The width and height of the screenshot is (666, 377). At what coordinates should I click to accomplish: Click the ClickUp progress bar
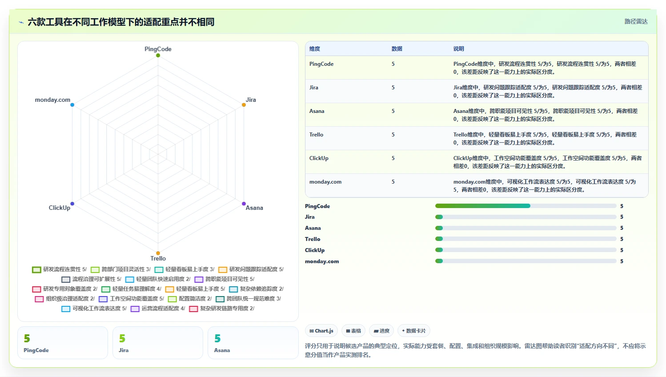(526, 250)
